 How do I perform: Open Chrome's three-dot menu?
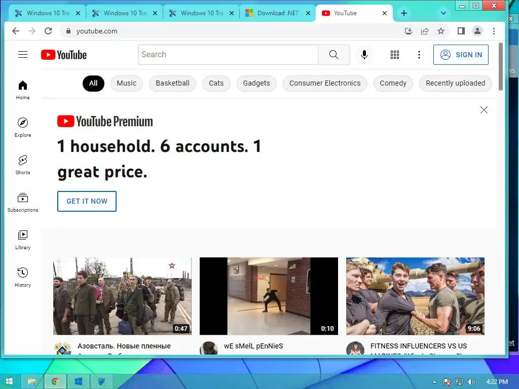coord(494,31)
